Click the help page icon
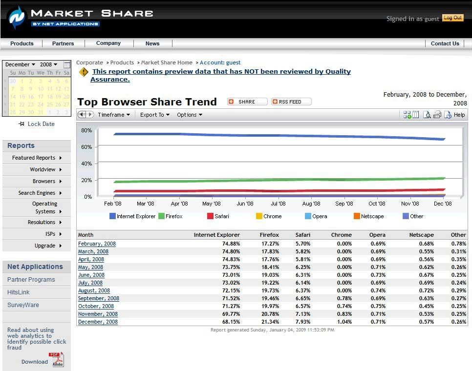The image size is (472, 371). pyautogui.click(x=448, y=115)
